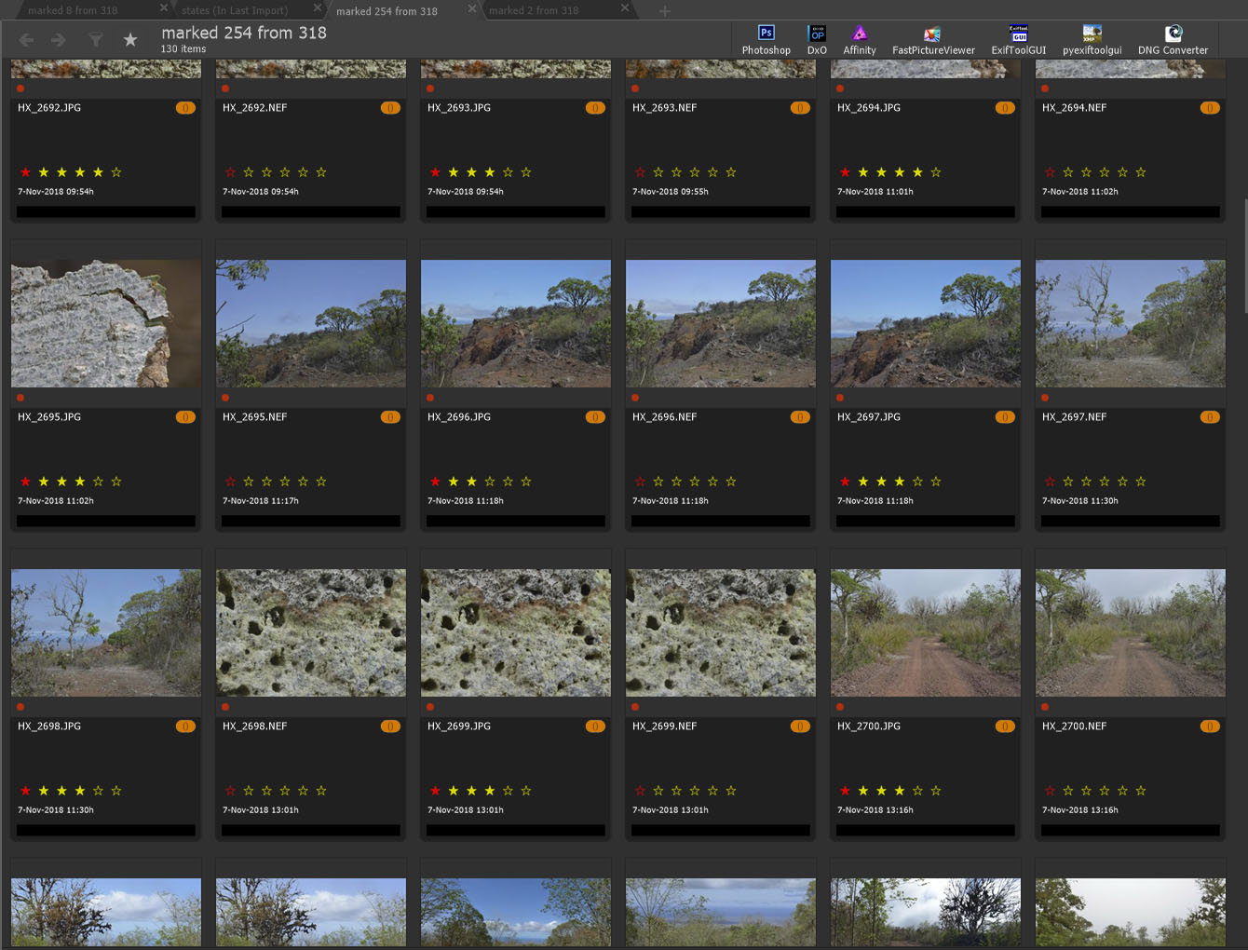1248x950 pixels.
Task: Toggle the red mark dot on HX_2697.NEF
Action: coord(1045,398)
